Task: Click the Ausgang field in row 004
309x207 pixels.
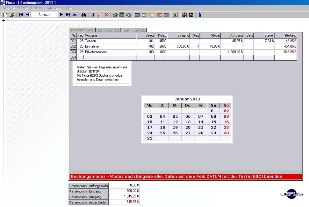Action: [x=232, y=58]
